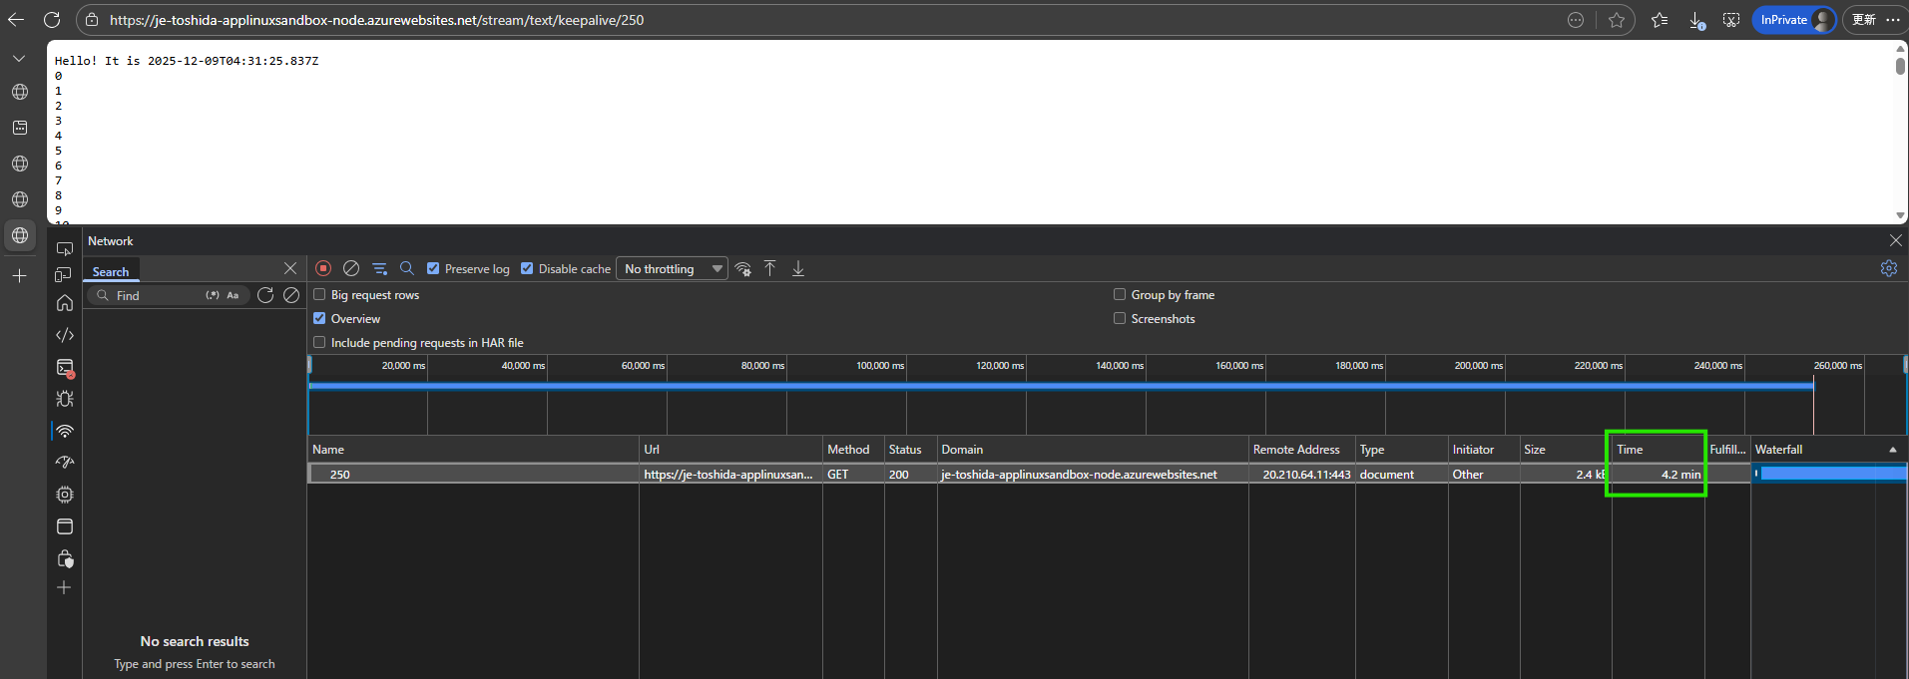Screen dimensions: 1909x679
Task: Sort by the Time column header
Action: pyautogui.click(x=1658, y=450)
